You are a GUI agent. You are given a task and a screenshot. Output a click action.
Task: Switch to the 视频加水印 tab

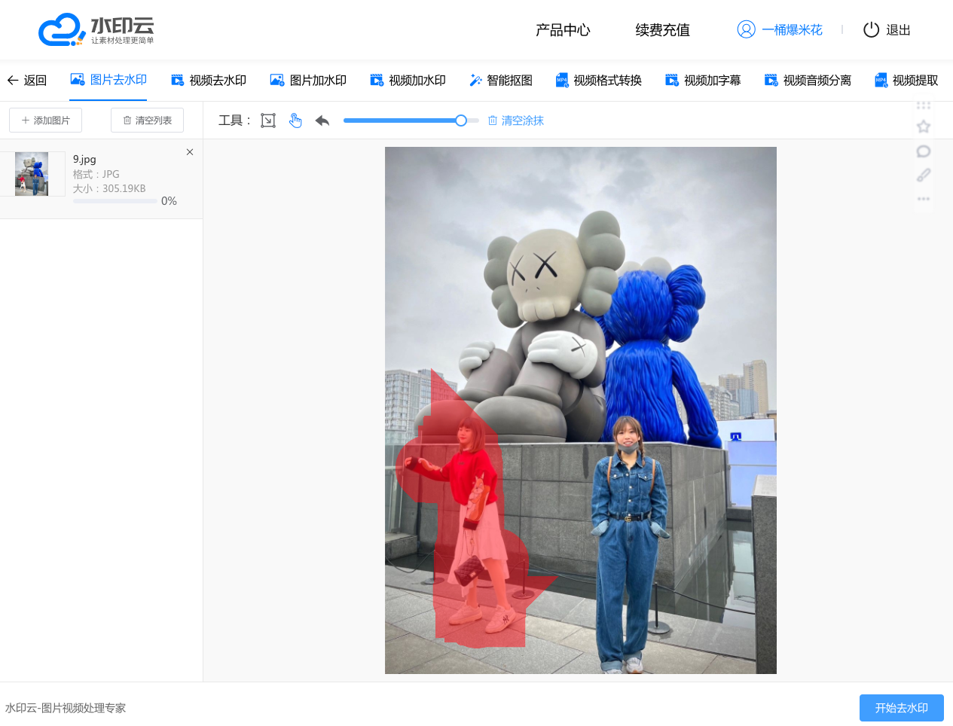(408, 81)
